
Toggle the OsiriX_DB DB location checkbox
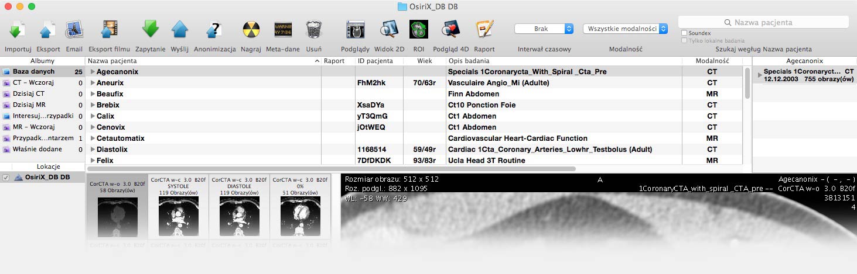[x=6, y=177]
